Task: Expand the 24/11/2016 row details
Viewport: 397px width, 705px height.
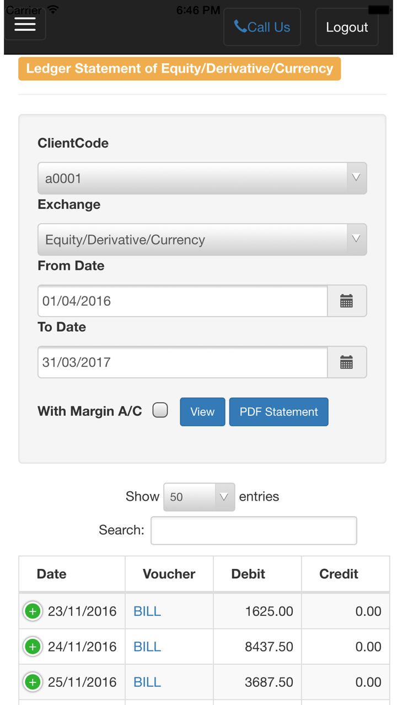Action: tap(33, 647)
